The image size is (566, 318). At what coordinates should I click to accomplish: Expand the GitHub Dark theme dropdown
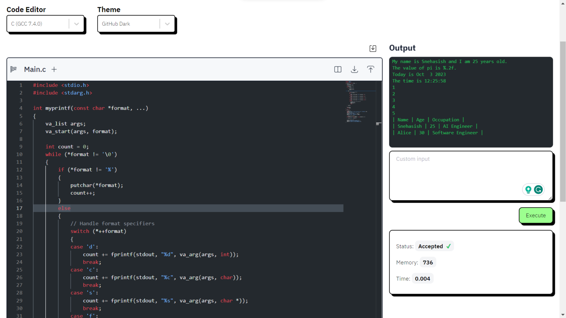pos(136,24)
